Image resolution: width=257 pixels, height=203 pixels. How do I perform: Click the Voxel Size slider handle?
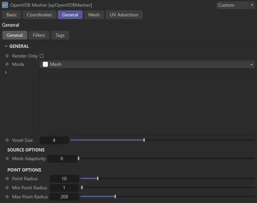pyautogui.click(x=144, y=140)
